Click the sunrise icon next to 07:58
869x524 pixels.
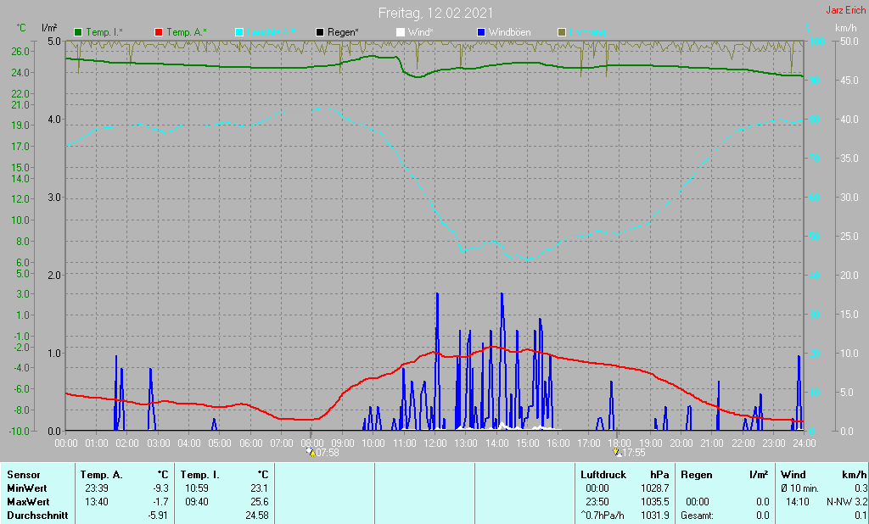(x=311, y=453)
